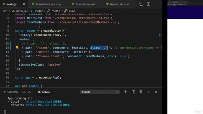
Task: Create a new terminal
Action: click(126, 92)
